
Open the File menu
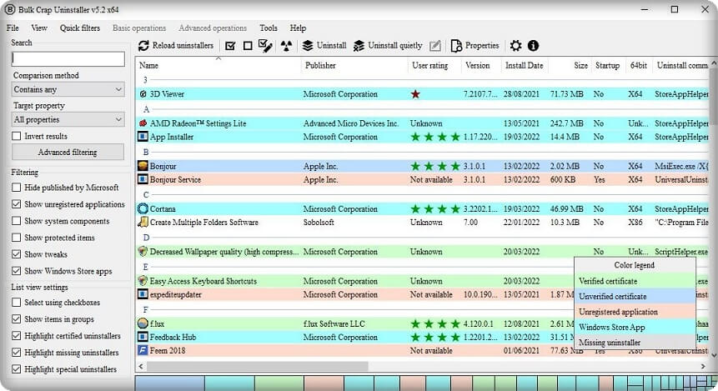[13, 28]
